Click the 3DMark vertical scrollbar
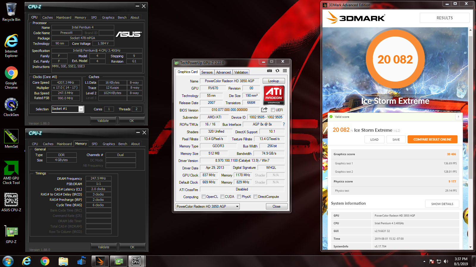Image resolution: width=476 pixels, height=267 pixels. 470,107
